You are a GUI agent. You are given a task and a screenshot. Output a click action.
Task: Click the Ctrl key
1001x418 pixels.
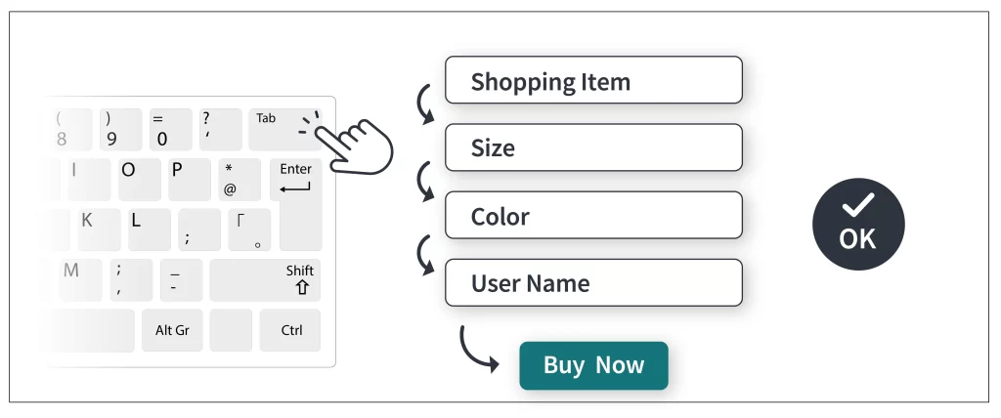pos(290,330)
